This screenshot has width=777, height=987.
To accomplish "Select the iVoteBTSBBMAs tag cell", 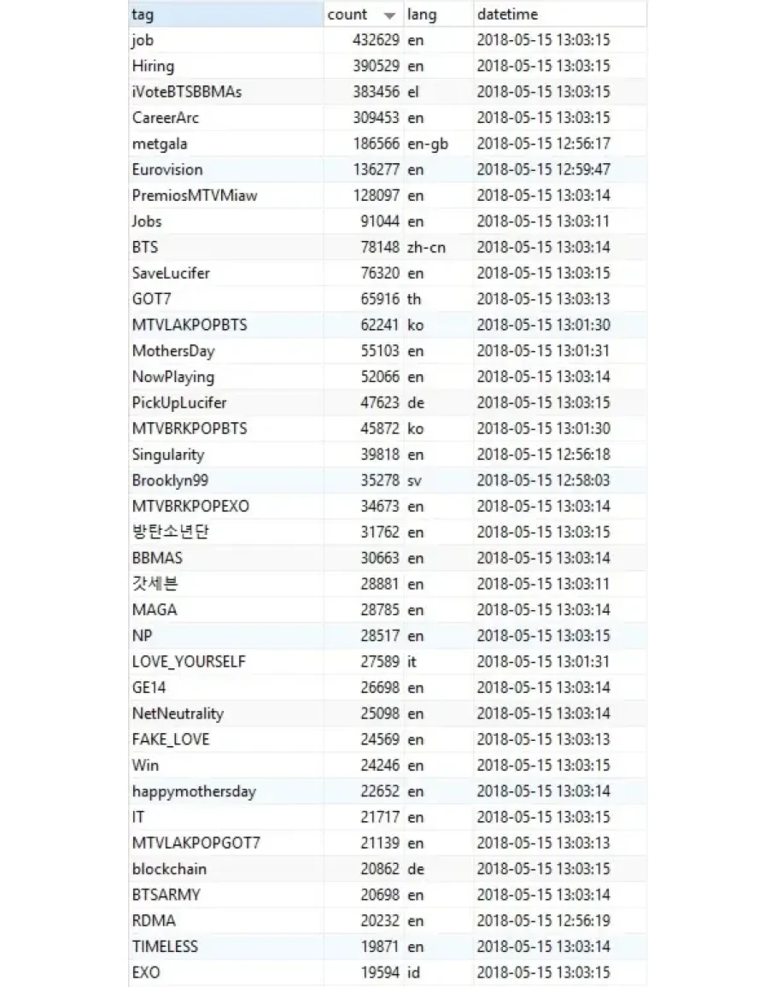I will [x=187, y=92].
